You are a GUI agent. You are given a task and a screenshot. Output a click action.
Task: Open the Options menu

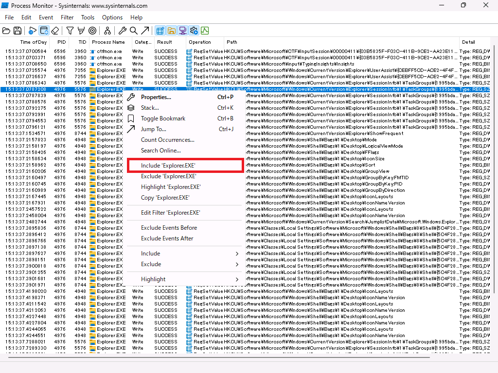pos(112,17)
